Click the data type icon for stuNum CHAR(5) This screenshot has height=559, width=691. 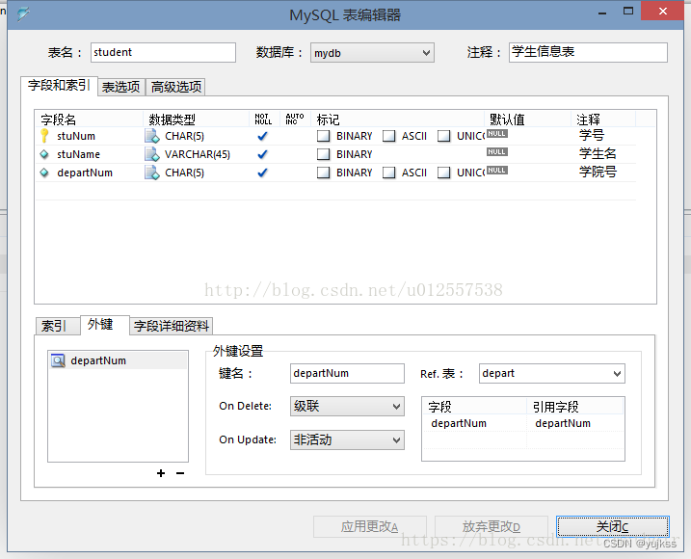[x=152, y=136]
